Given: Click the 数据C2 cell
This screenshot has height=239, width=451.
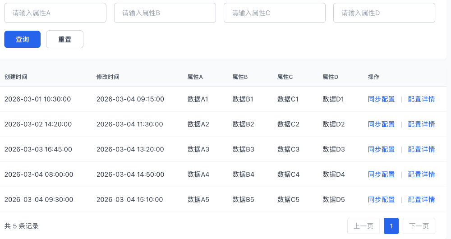Looking at the screenshot, I should point(288,124).
